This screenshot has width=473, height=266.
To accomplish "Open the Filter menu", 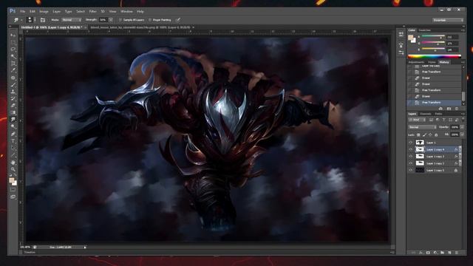I will [x=92, y=12].
